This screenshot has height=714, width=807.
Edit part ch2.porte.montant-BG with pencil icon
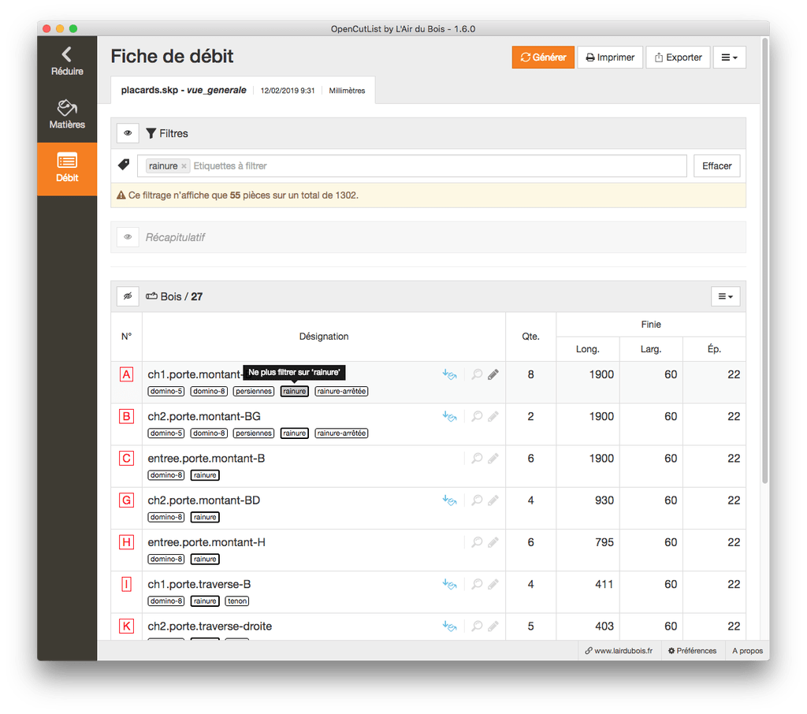coord(493,416)
